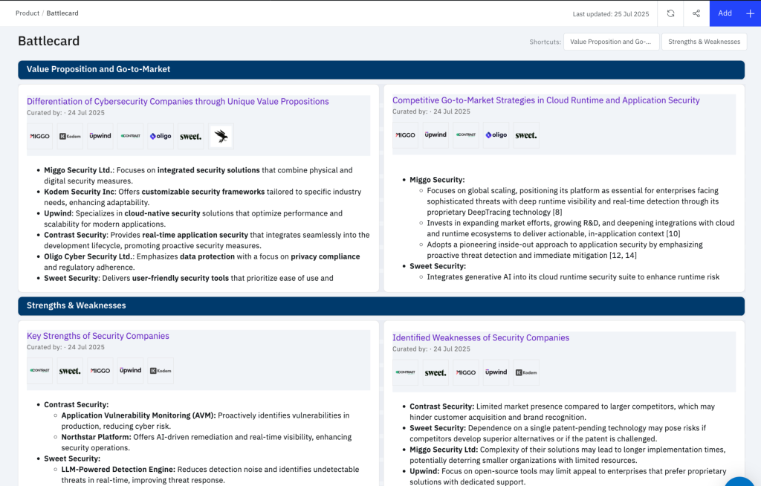Screen dimensions: 761x486
Task: Select Miggo logo in Go-to-Market Strategies card
Action: click(x=405, y=135)
